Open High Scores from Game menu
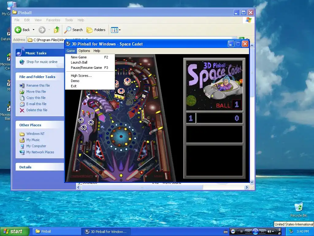This screenshot has width=314, height=236. [x=90, y=76]
